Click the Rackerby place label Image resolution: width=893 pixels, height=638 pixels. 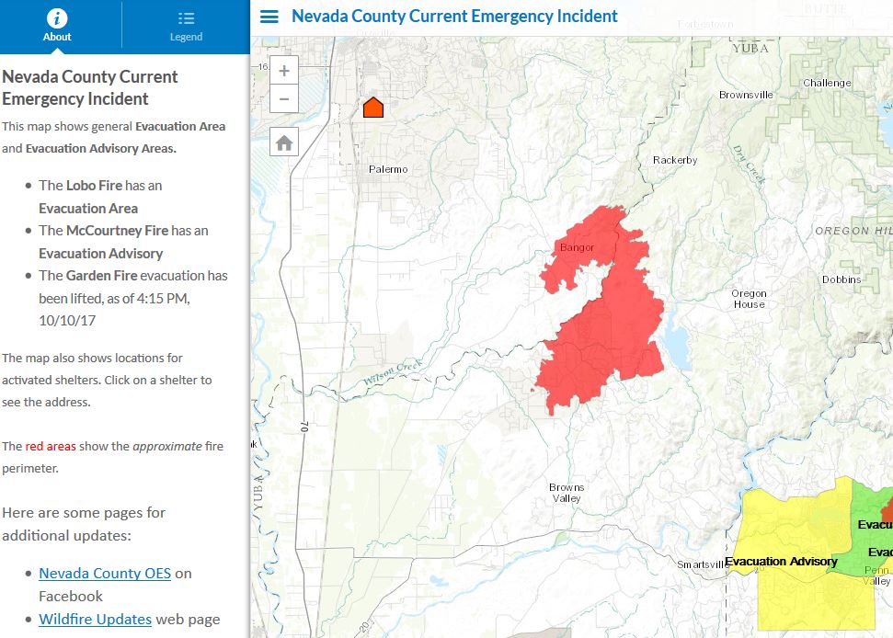click(x=674, y=160)
